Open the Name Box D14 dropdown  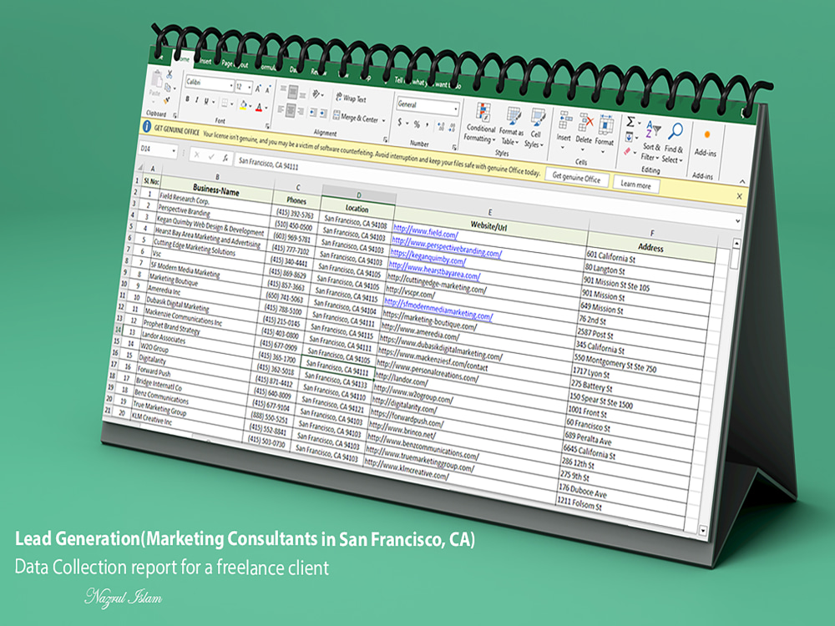click(x=174, y=151)
